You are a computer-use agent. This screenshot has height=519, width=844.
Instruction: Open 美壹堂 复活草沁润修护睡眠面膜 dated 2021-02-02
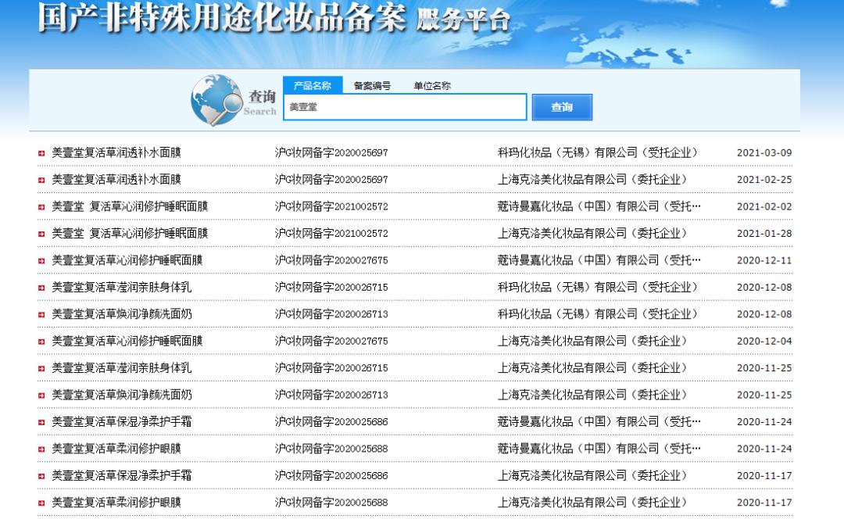[x=130, y=206]
